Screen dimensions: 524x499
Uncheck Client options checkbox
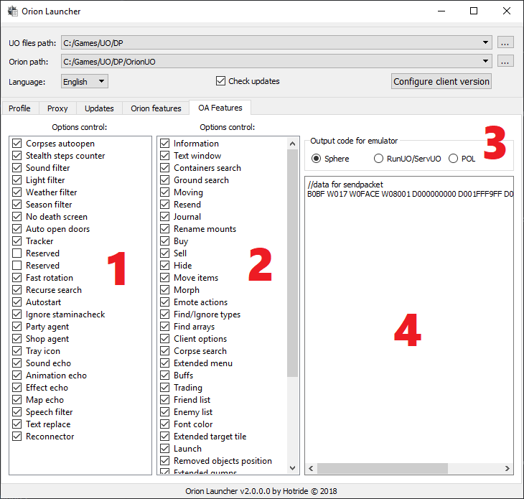click(x=165, y=339)
